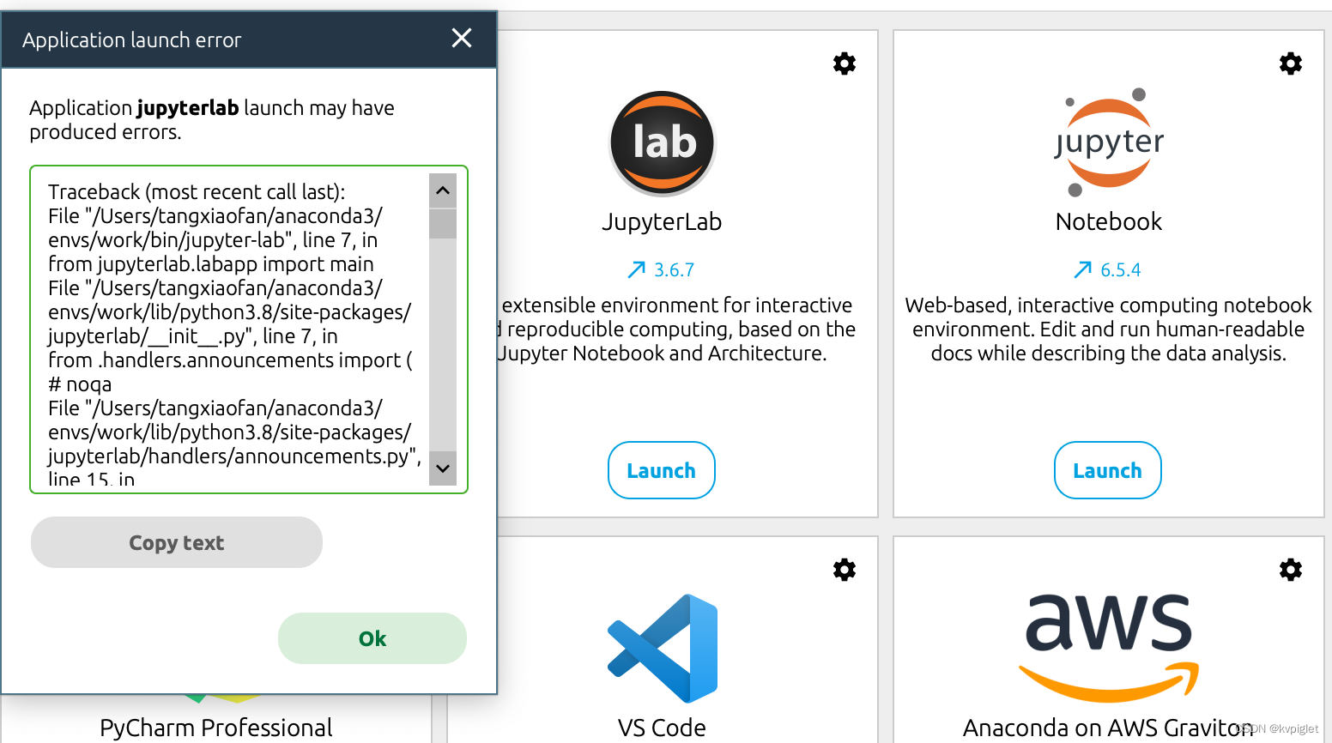Click Copy text in the error dialog
This screenshot has height=743, width=1332.
coord(176,542)
